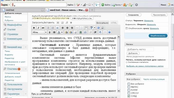Insert a bulleted list
The width and height of the screenshot is (174, 98).
pos(48,28)
